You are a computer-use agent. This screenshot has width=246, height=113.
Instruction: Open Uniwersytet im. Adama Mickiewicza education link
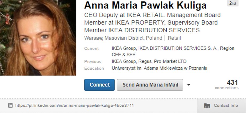coord(159,68)
